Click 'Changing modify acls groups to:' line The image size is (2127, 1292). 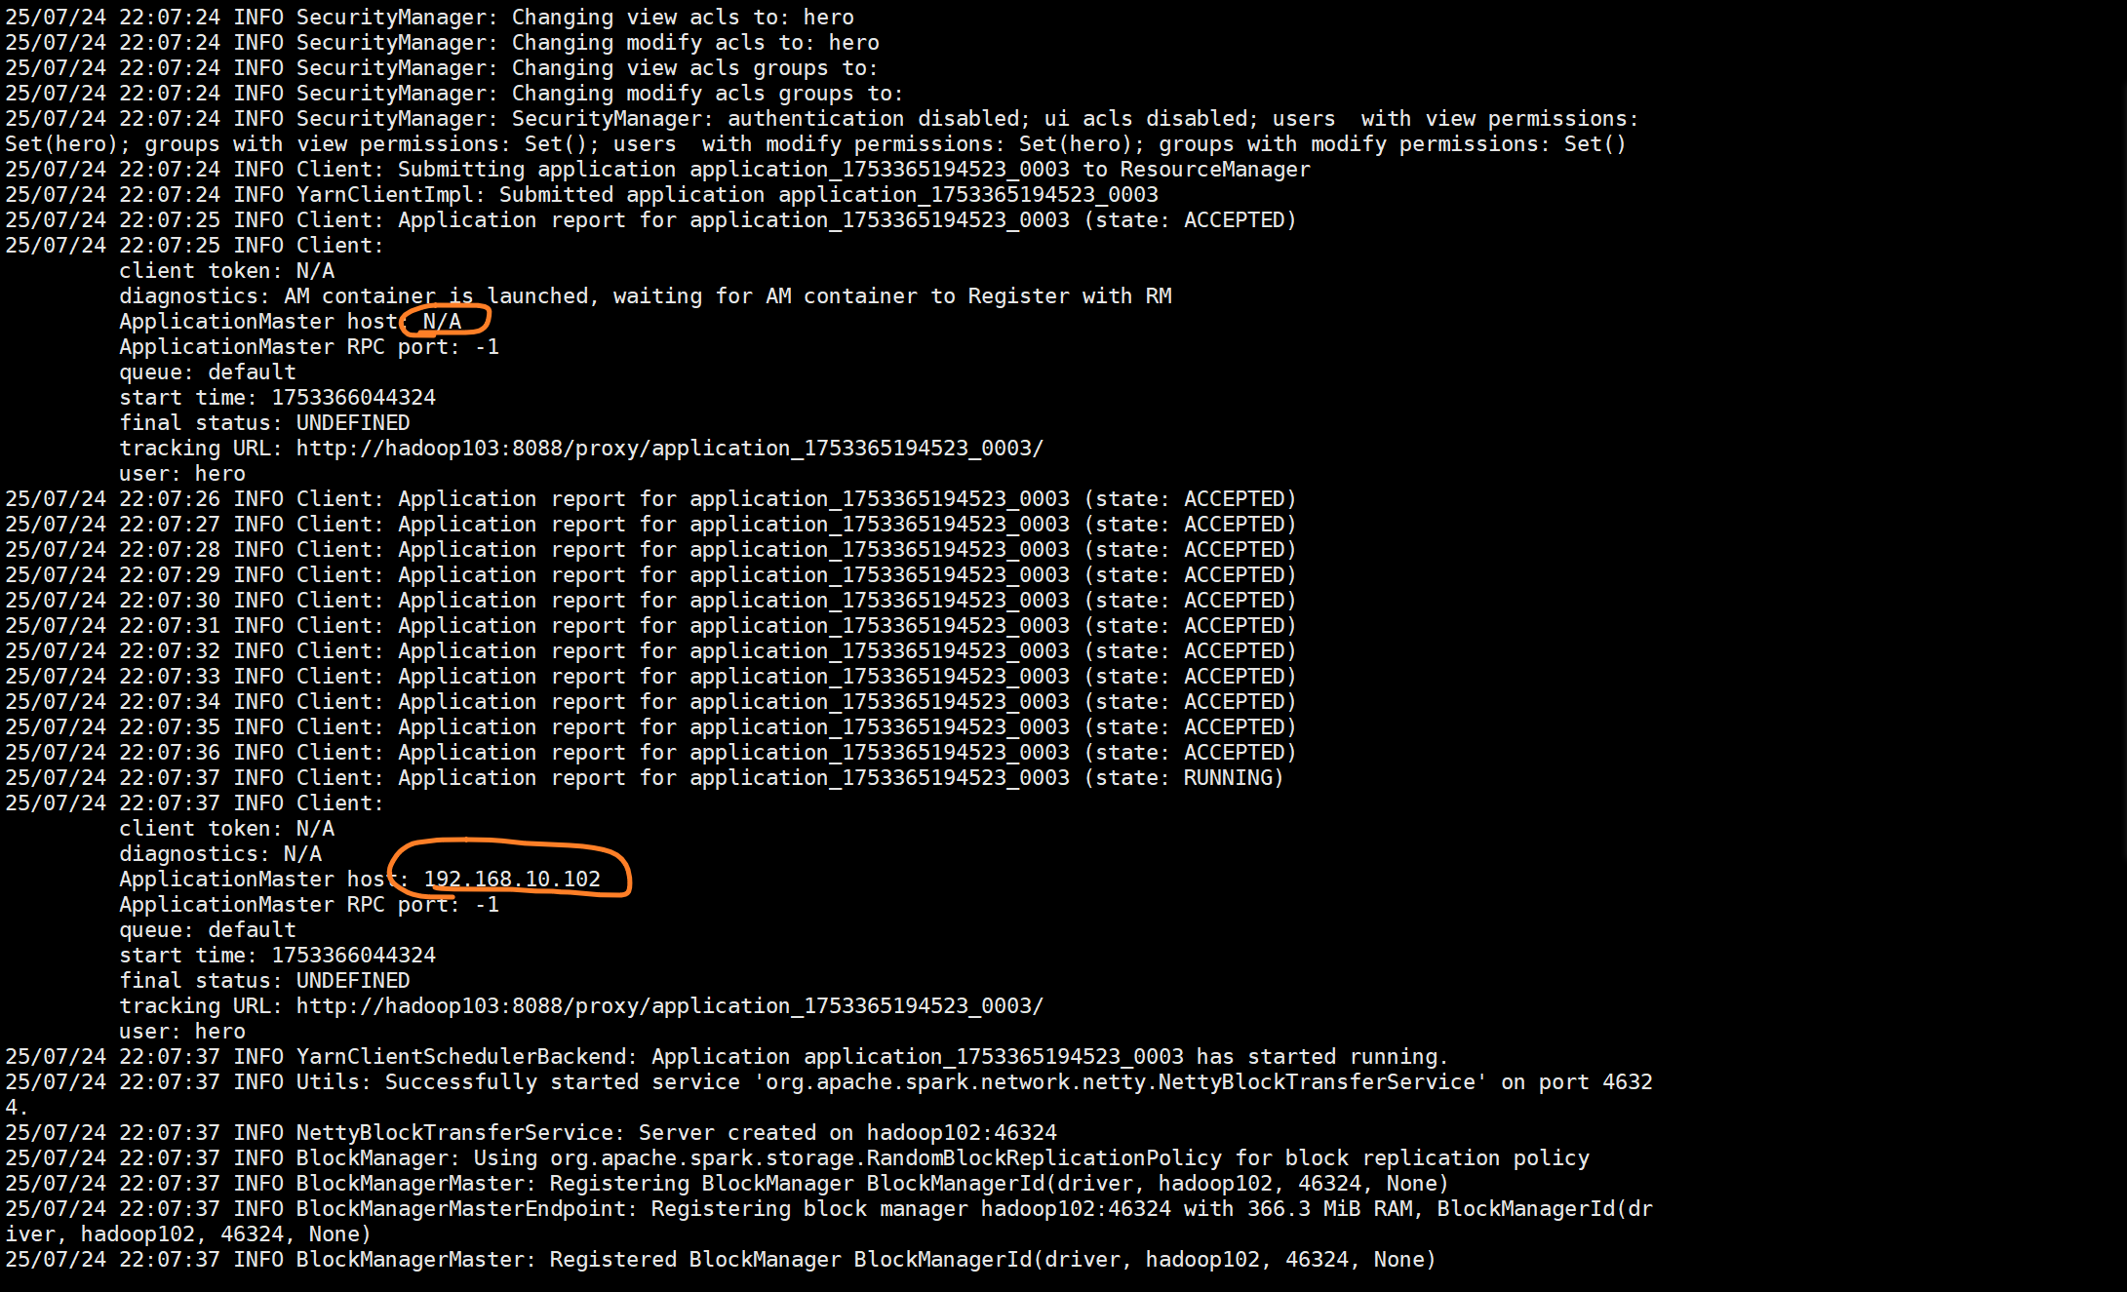click(x=707, y=94)
